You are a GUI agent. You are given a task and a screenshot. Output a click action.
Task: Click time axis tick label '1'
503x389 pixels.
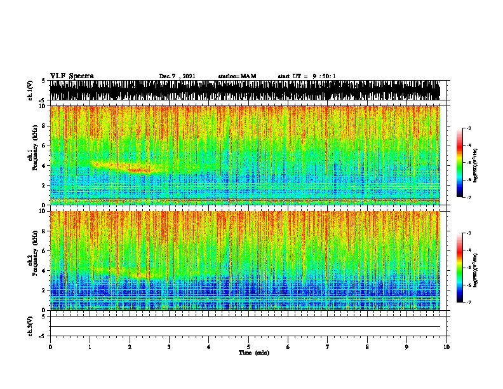(x=90, y=347)
